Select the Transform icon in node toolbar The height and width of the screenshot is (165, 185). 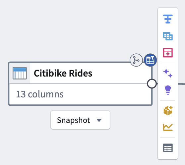pyautogui.click(x=168, y=19)
